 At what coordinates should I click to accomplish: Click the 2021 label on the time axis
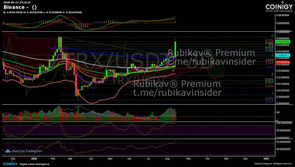click(x=266, y=159)
